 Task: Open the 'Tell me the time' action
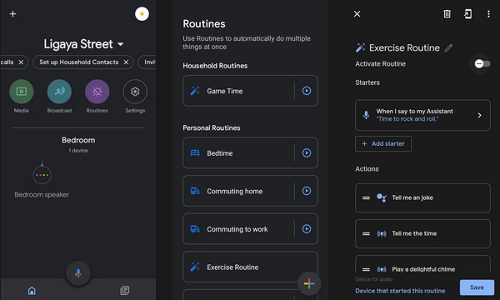click(422, 233)
